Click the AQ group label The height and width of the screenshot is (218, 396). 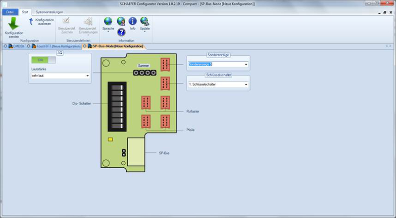click(x=59, y=53)
